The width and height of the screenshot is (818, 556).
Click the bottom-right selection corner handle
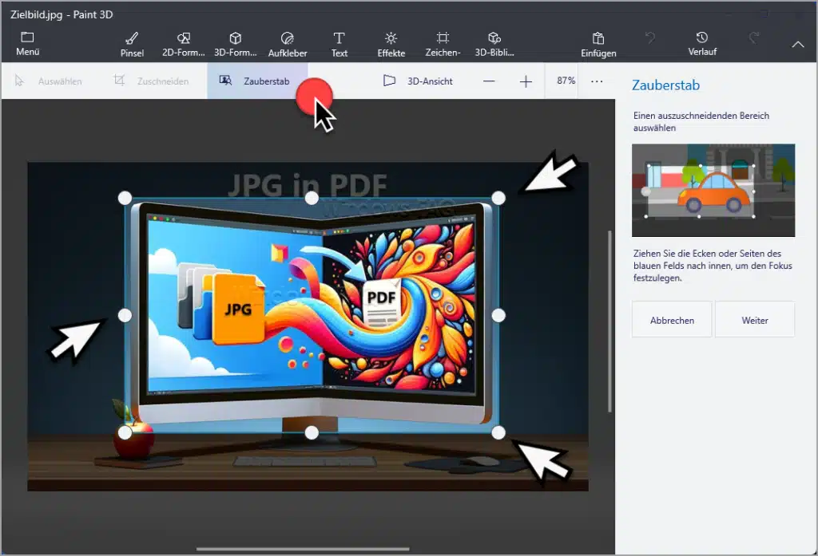point(498,432)
